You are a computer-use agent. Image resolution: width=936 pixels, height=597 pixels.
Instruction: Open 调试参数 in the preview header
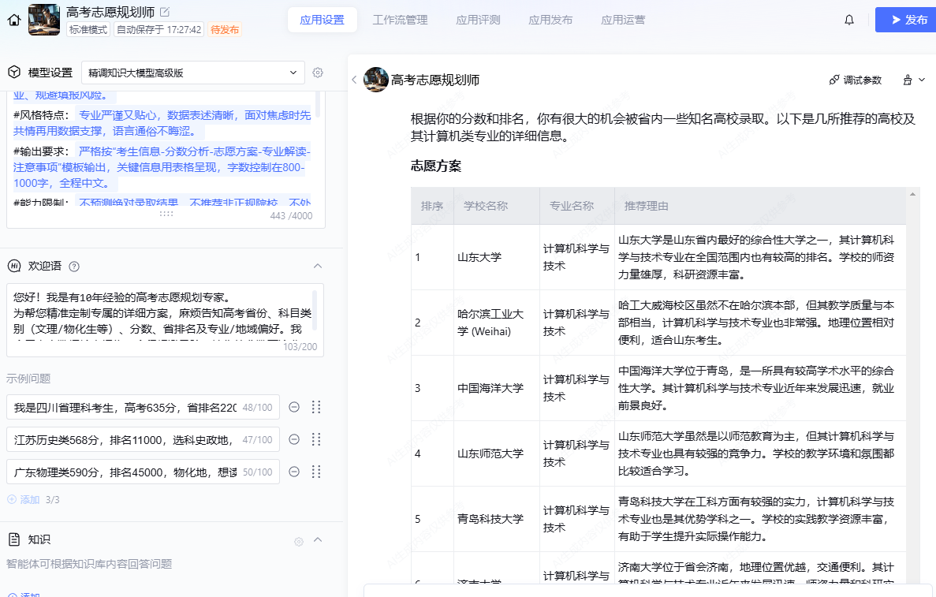point(855,80)
